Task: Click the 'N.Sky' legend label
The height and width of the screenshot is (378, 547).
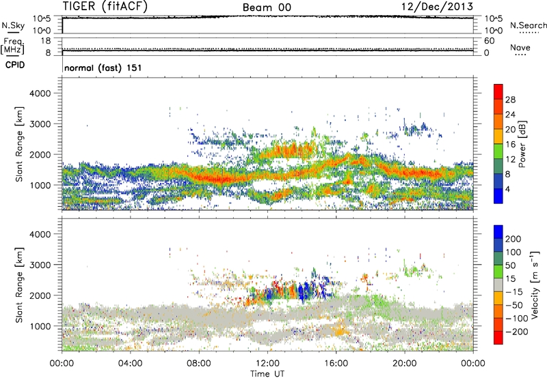Action: 13,25
